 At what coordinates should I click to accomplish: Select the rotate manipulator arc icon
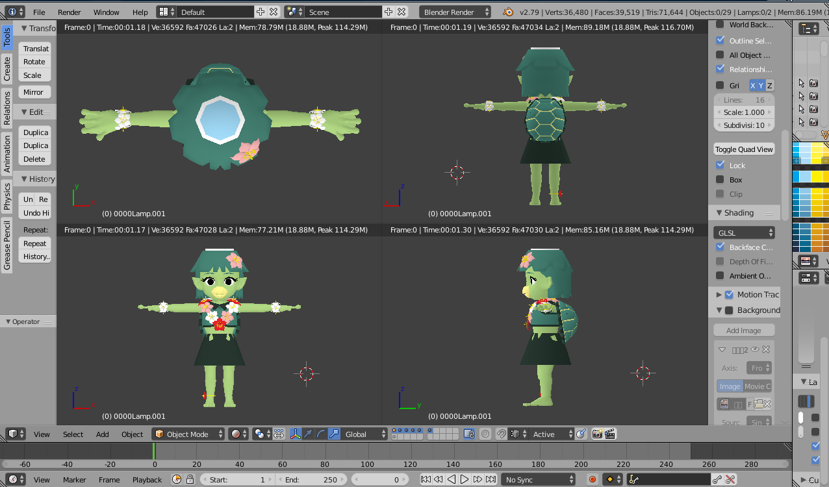click(x=322, y=434)
